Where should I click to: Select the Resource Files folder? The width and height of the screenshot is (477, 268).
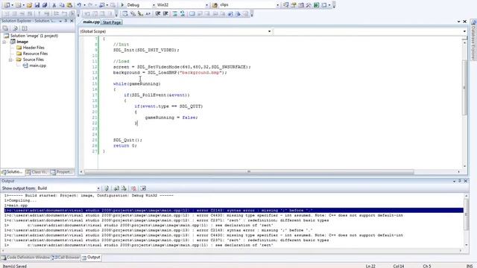pyautogui.click(x=32, y=54)
